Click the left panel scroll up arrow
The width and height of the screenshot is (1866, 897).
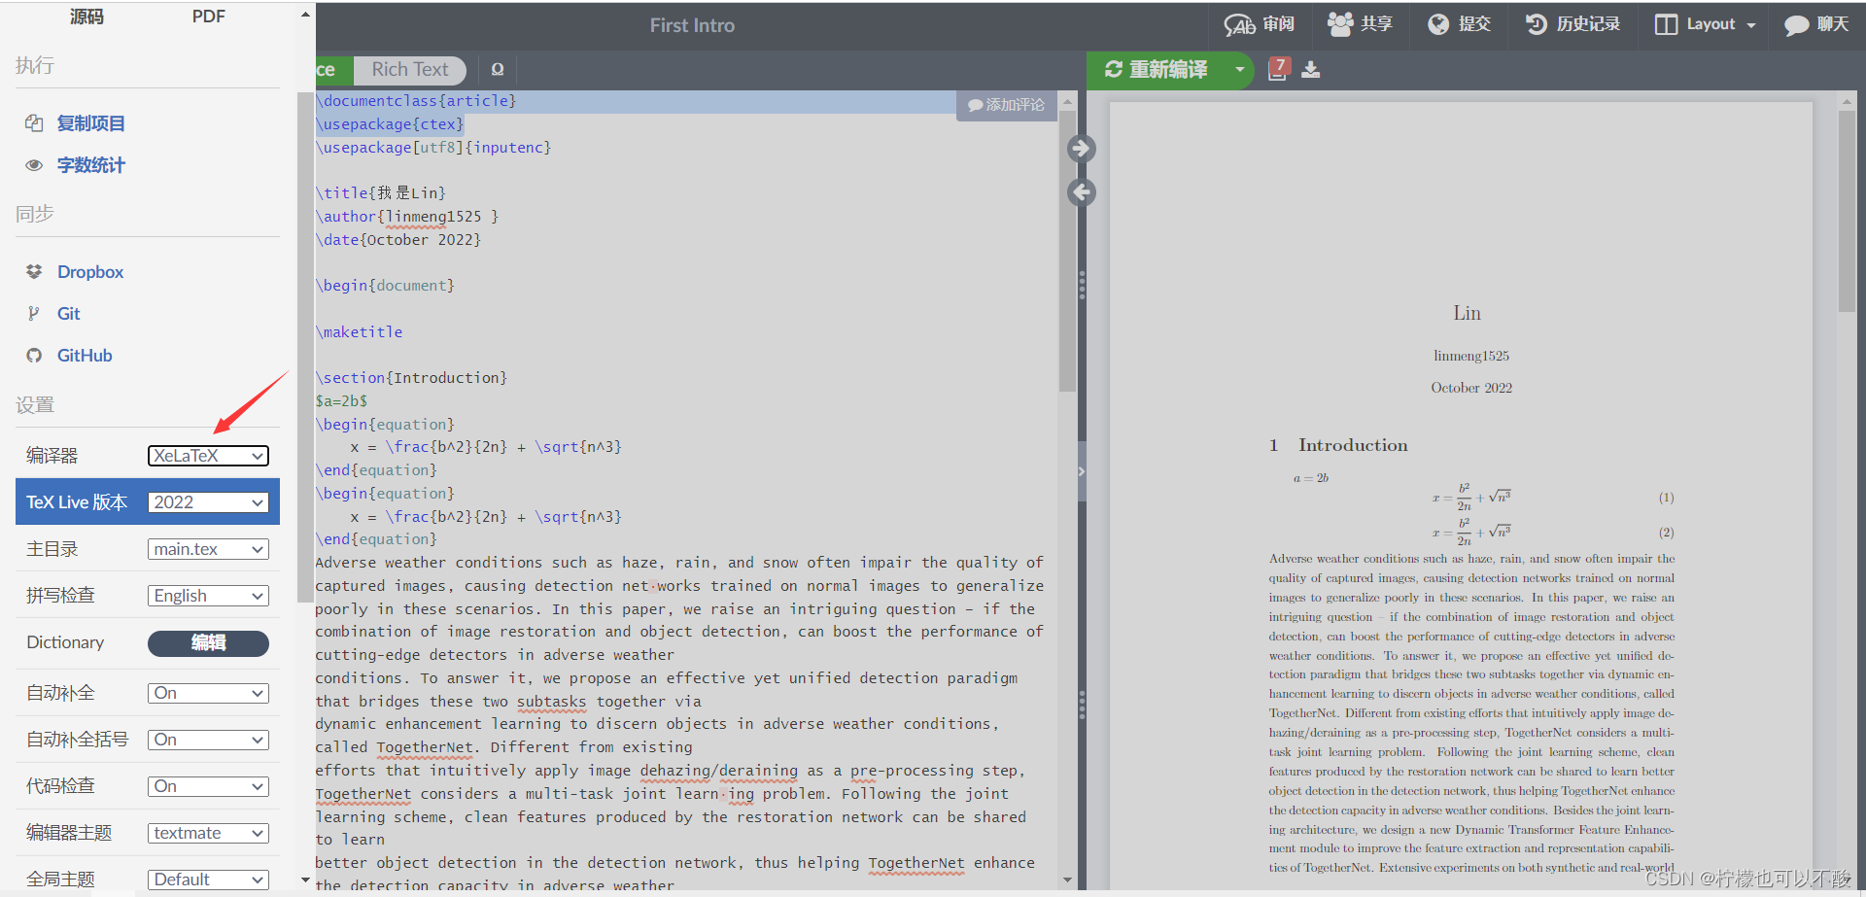(305, 15)
